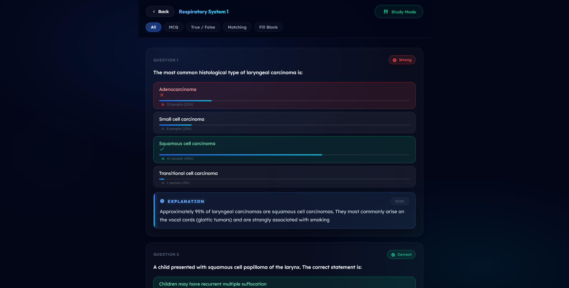Select the Small cell carcinoma option
This screenshot has height=288, width=569.
284,122
